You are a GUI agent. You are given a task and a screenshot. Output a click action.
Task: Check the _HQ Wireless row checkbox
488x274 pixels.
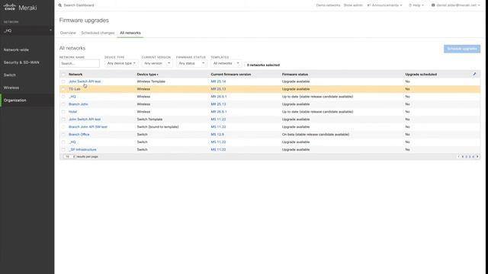[x=63, y=97]
